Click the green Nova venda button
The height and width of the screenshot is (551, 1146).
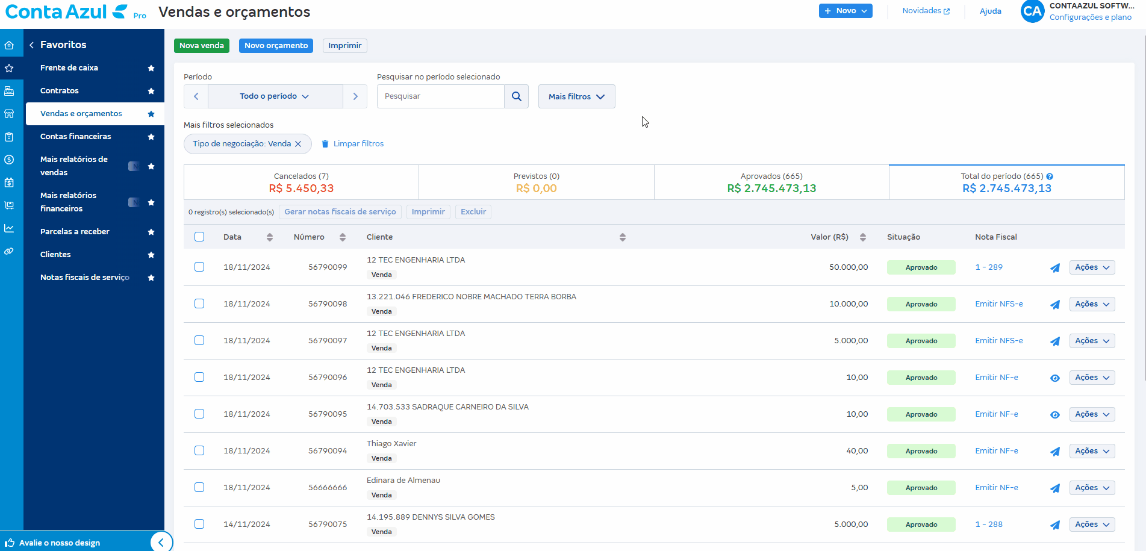pyautogui.click(x=201, y=46)
